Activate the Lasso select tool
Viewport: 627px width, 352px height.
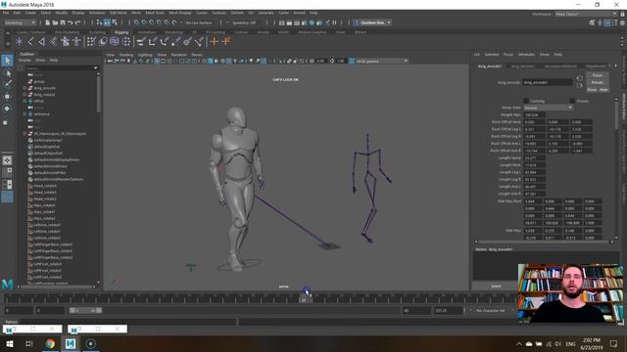(x=7, y=73)
